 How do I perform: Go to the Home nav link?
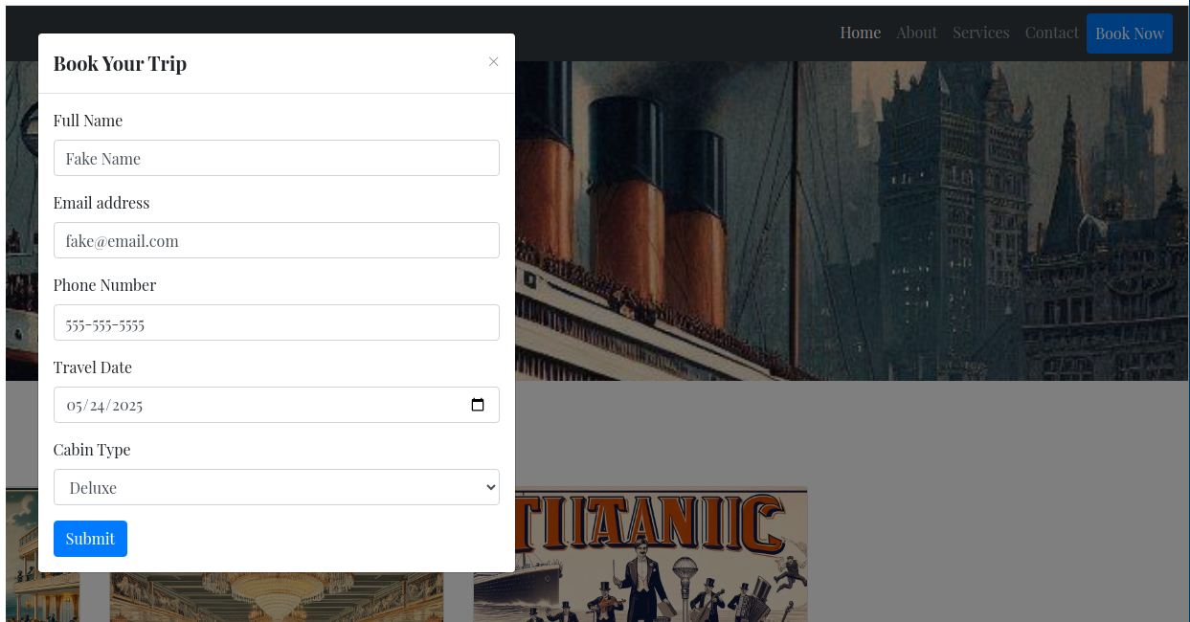(x=860, y=33)
